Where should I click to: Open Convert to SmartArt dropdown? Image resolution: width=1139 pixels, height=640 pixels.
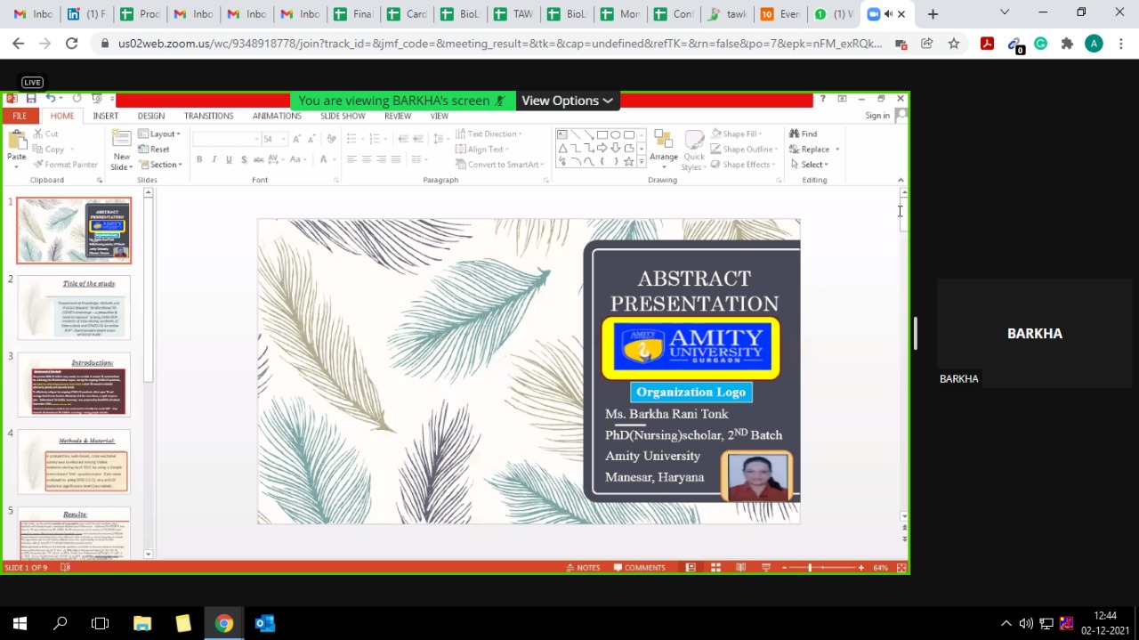point(501,165)
